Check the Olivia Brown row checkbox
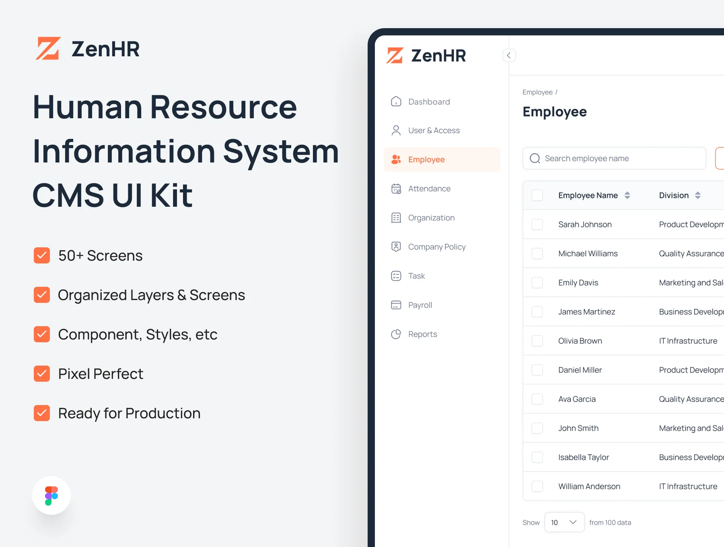 click(x=537, y=341)
